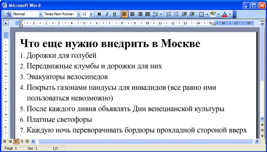Open the Normal style dropdown
Viewport: 267px width, 152px height.
coord(40,14)
